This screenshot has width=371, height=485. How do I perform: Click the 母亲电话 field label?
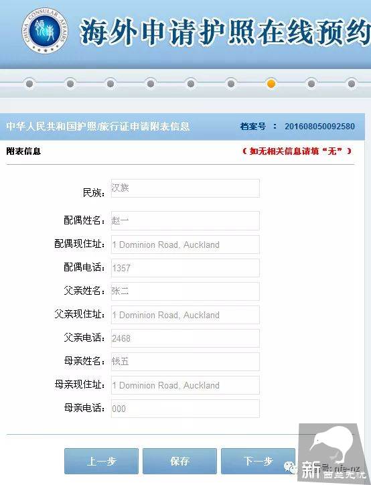click(x=84, y=408)
